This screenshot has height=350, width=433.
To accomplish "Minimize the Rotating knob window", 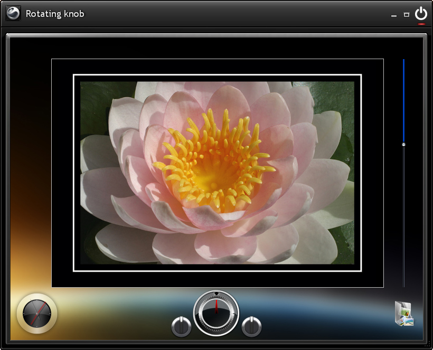I will tap(394, 16).
